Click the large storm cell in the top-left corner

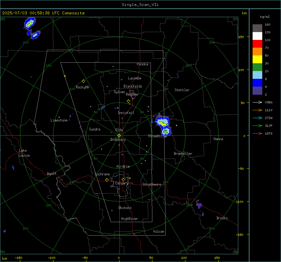pyautogui.click(x=30, y=23)
